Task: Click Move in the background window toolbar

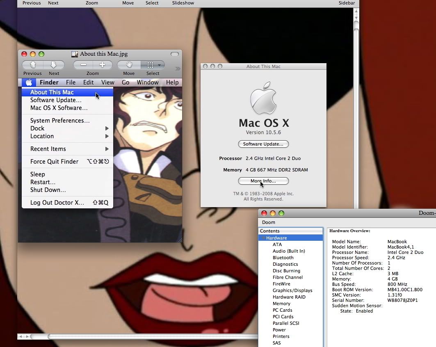Action: (x=128, y=3)
